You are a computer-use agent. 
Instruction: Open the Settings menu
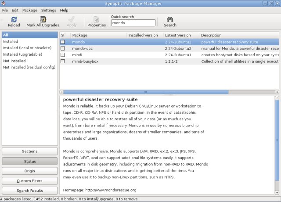48,10
